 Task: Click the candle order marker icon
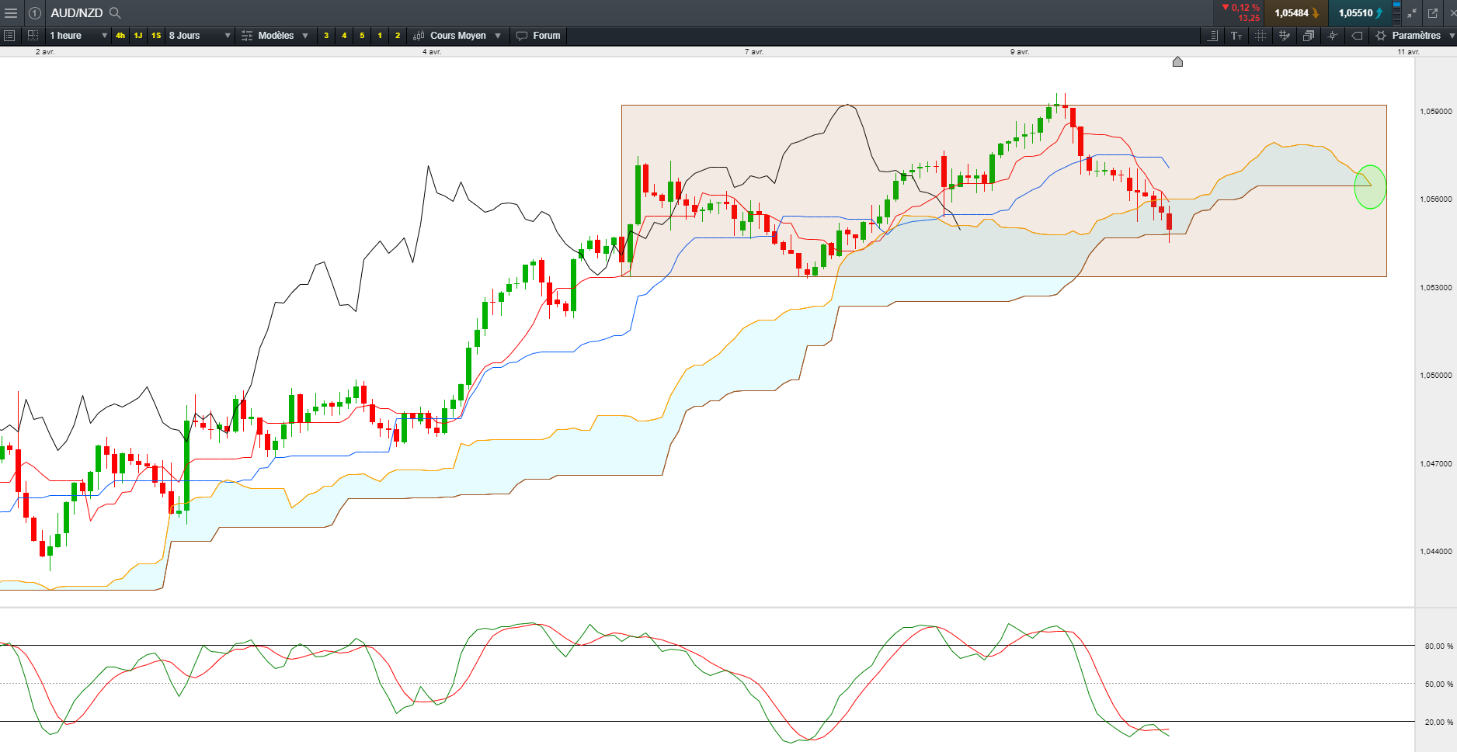1333,36
